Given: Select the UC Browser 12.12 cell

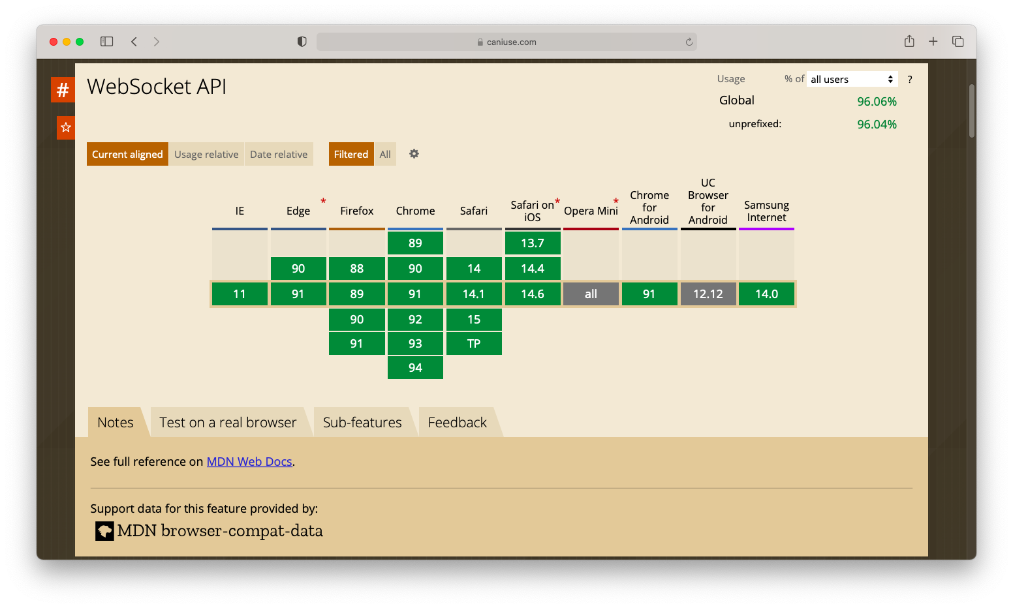Looking at the screenshot, I should pyautogui.click(x=708, y=294).
